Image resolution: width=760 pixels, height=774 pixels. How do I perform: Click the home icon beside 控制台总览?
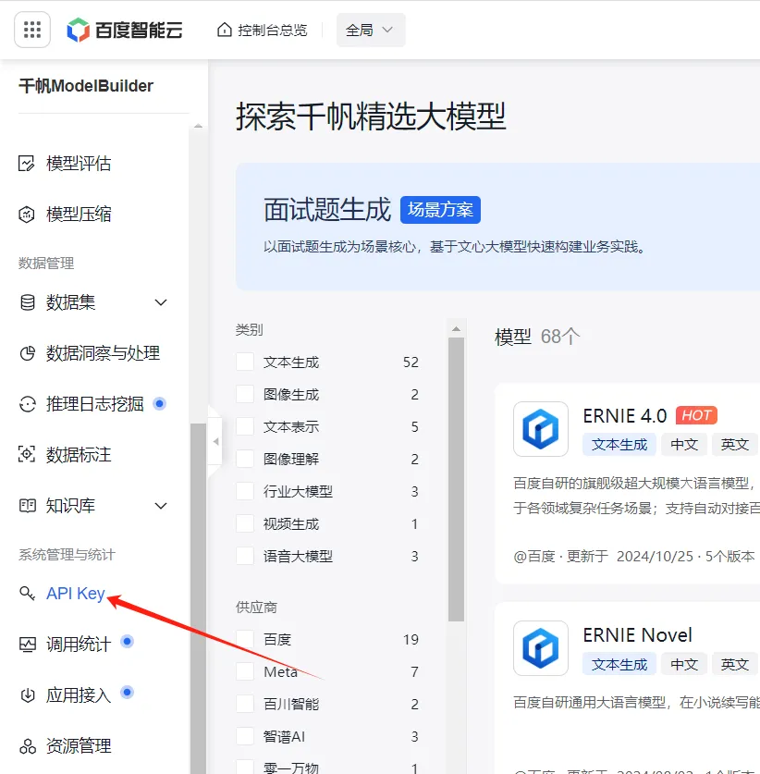click(x=224, y=31)
